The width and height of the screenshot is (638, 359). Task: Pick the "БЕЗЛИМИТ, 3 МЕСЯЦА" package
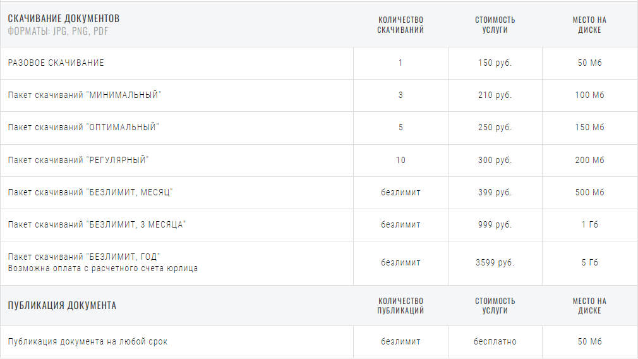97,225
